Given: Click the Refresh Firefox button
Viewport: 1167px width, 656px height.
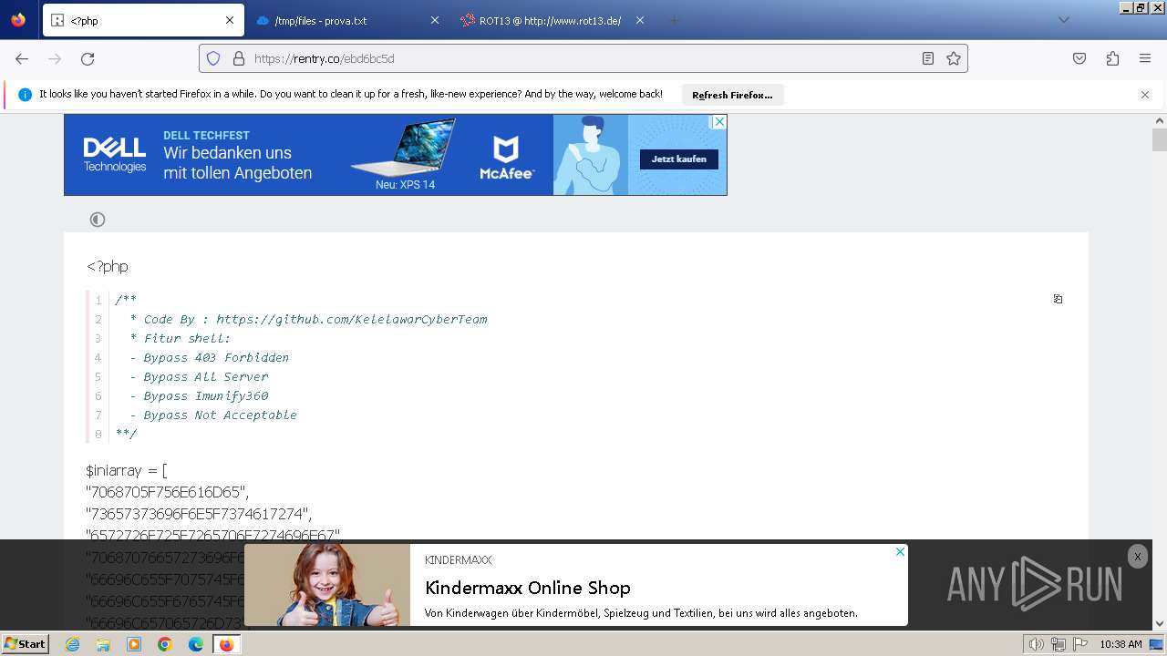Looking at the screenshot, I should [732, 95].
